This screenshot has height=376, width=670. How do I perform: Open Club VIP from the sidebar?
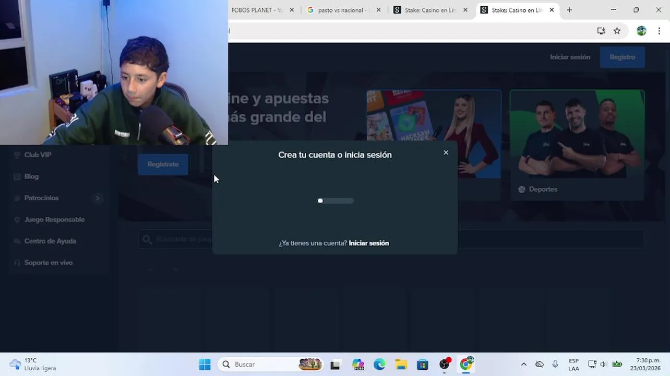point(38,155)
